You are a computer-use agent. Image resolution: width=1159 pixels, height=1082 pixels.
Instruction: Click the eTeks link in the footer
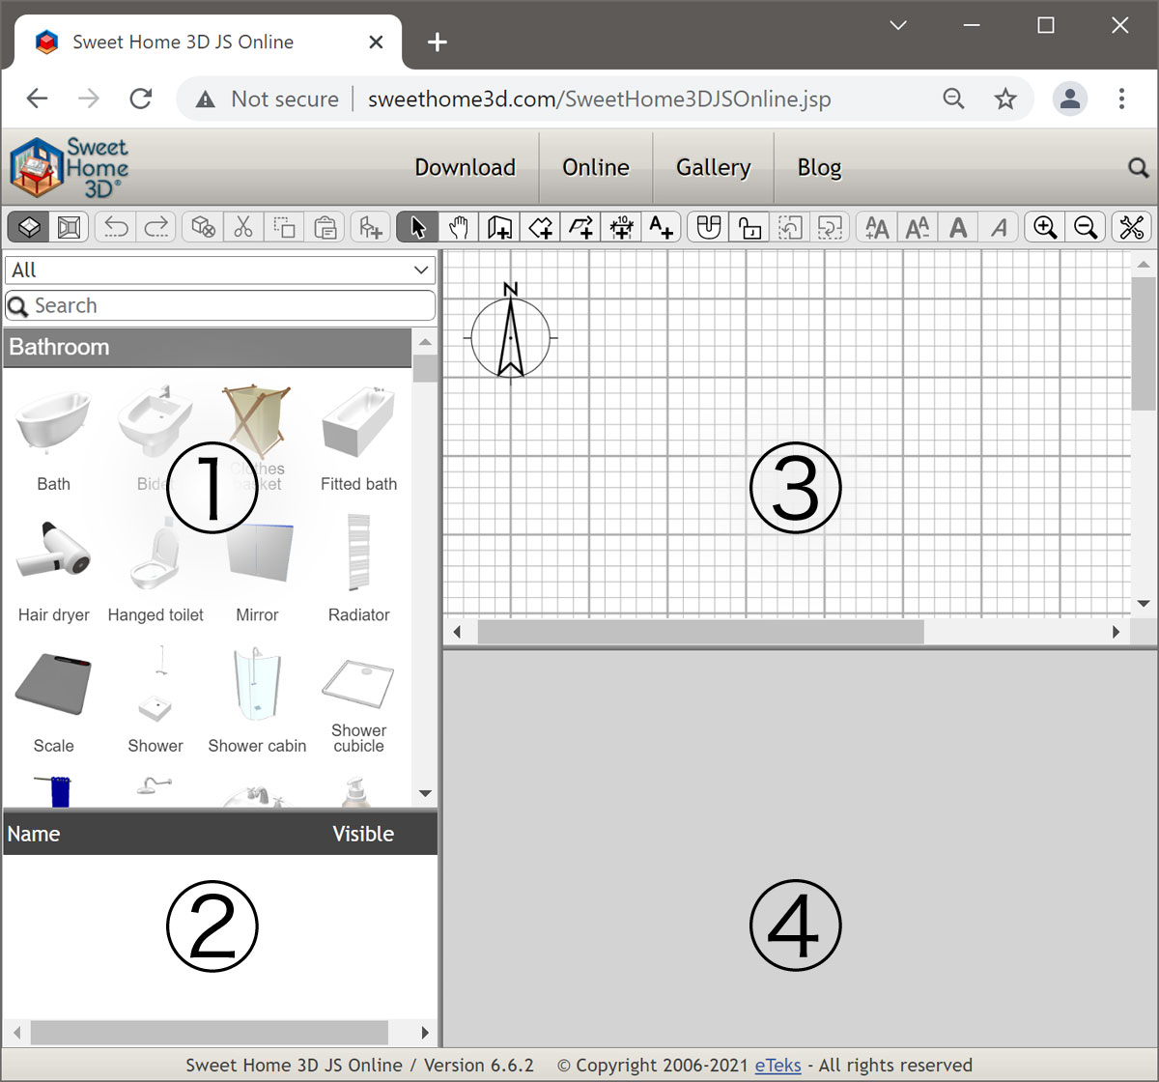pos(777,1066)
